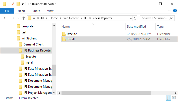
Task: Go back with the Back arrow
Action: [5, 18]
